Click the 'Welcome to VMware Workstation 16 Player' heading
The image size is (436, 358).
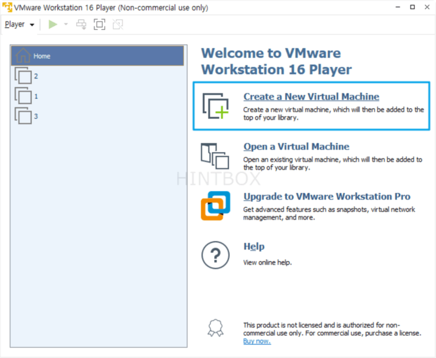(277, 61)
